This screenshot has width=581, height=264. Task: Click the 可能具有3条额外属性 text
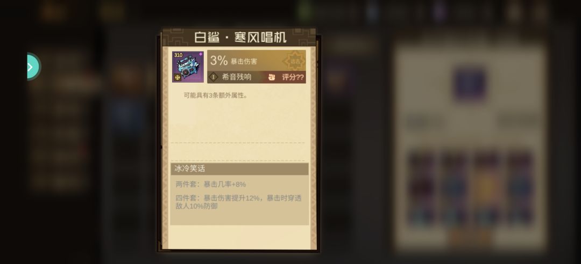216,96
